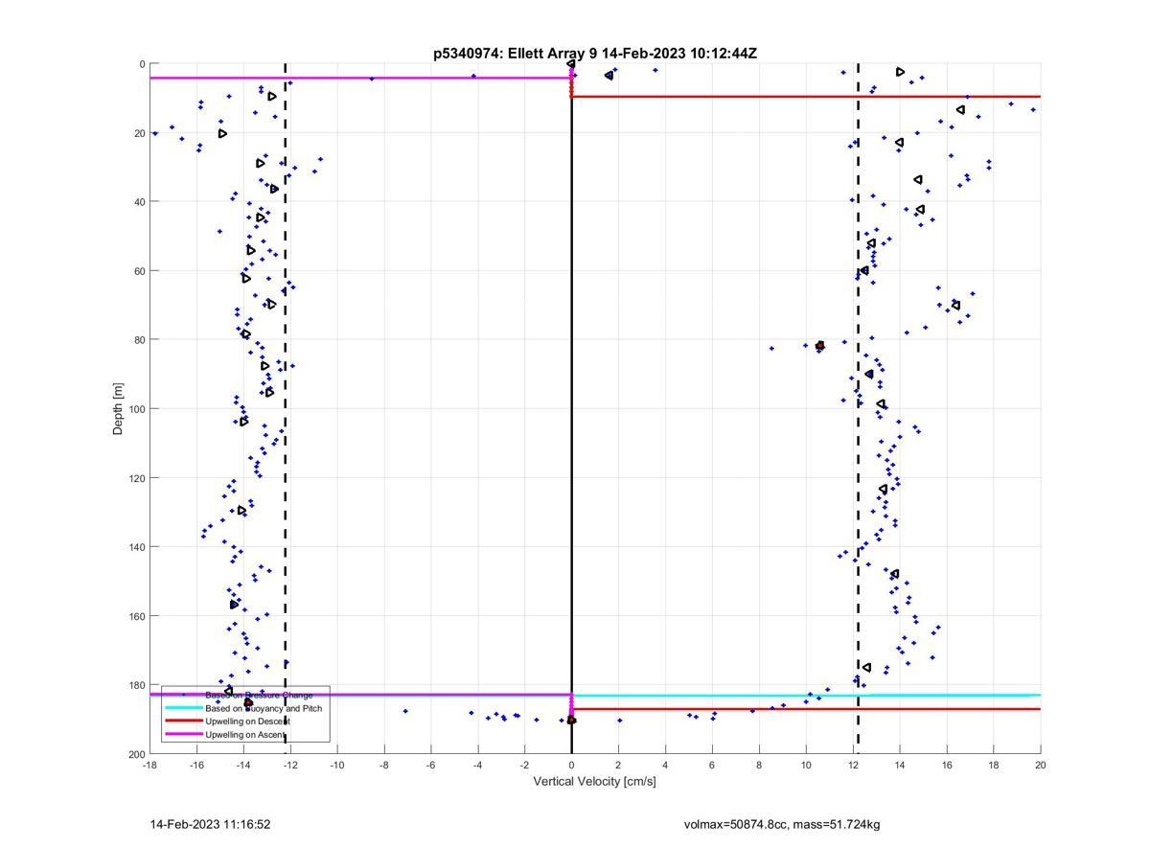Click x-axis tick label '-12'
The image size is (1150, 848).
(x=290, y=765)
